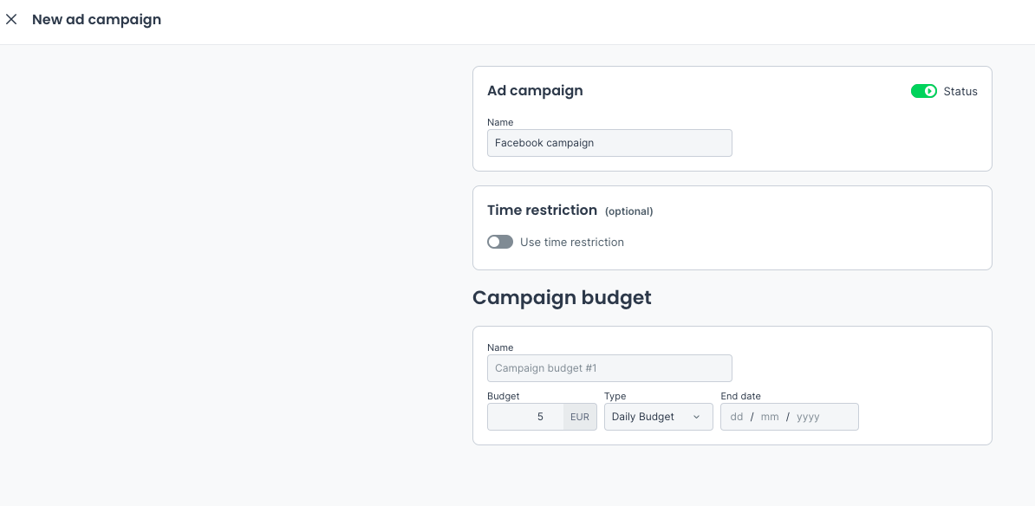Click the New ad campaign page title
The height and width of the screenshot is (506, 1035).
click(96, 19)
